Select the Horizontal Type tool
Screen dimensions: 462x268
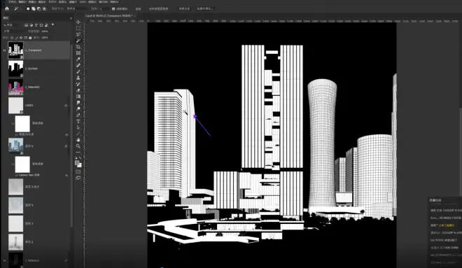[78, 121]
